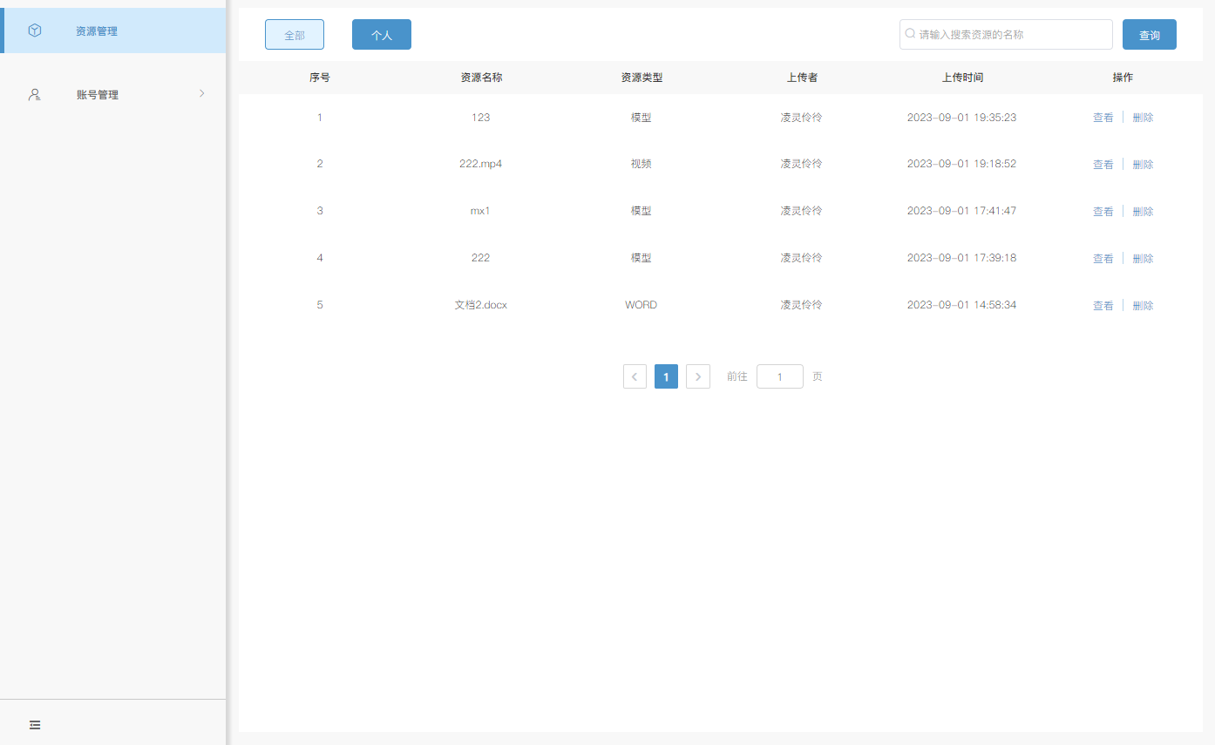Go to previous page arrow
Viewport: 1215px width, 745px height.
(x=635, y=376)
